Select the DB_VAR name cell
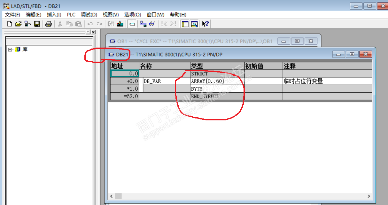This screenshot has height=205, width=388. click(166, 81)
